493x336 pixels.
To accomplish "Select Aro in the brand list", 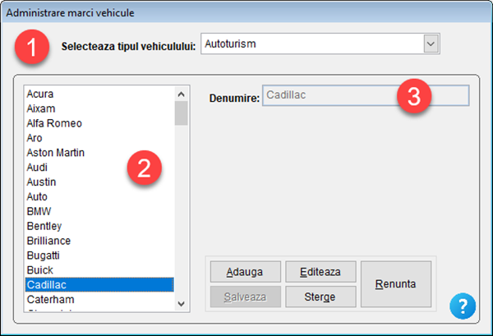I will pos(99,138).
